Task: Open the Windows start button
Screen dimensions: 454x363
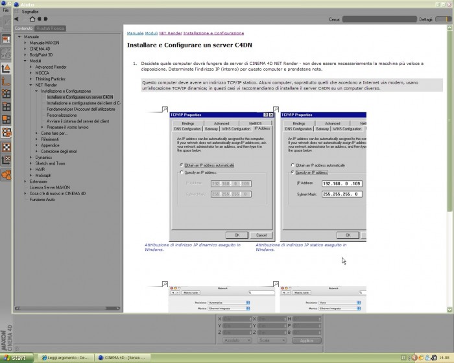Action: point(17,358)
